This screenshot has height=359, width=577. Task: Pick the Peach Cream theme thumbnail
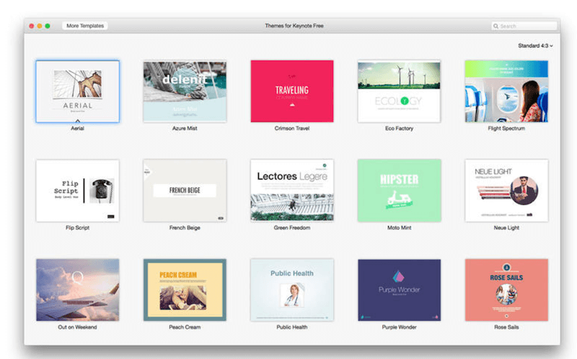pyautogui.click(x=185, y=290)
